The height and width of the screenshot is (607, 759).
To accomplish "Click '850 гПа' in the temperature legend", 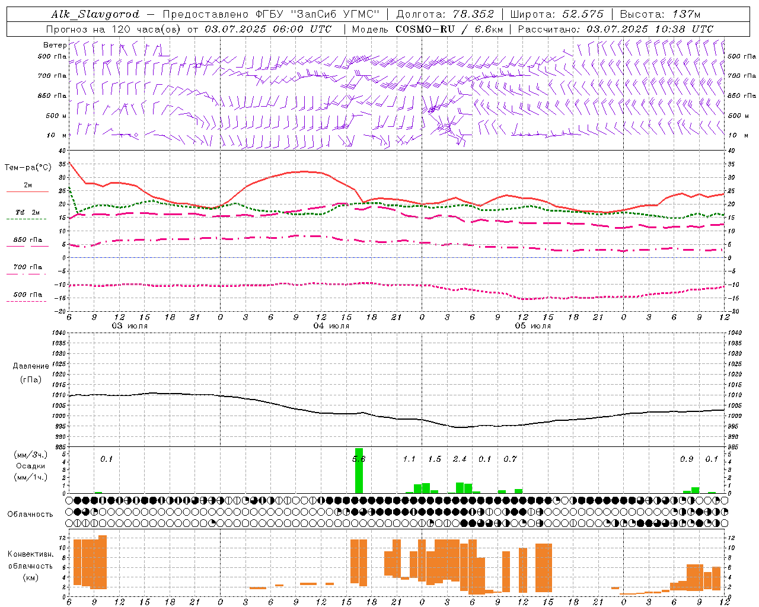I will pos(28,240).
